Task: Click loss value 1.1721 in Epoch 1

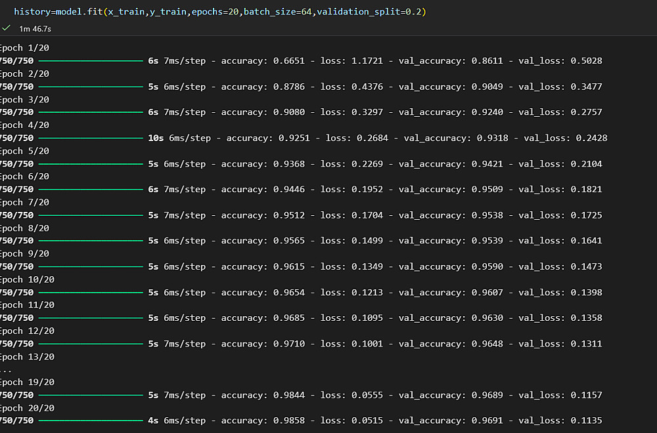Action: pos(367,60)
